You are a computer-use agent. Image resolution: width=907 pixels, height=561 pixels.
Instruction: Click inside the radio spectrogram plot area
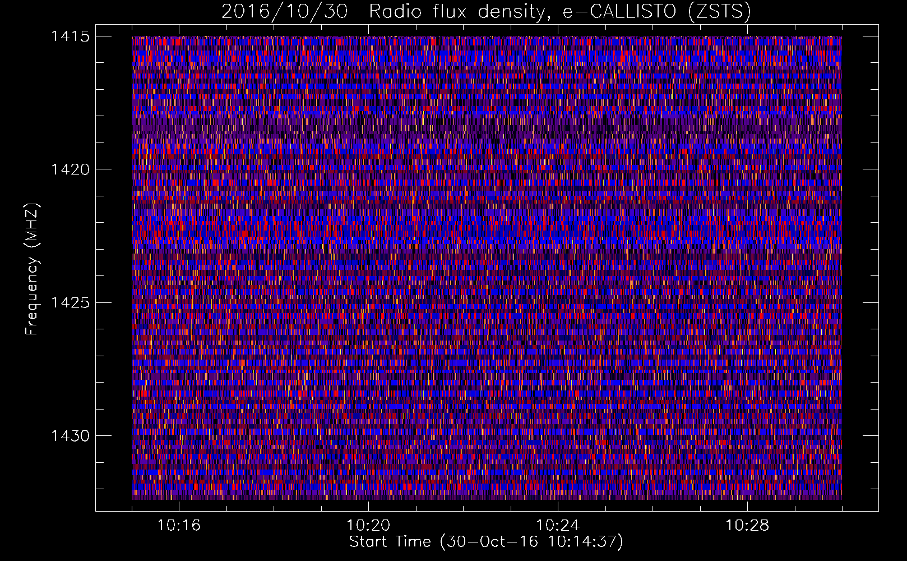487,268
